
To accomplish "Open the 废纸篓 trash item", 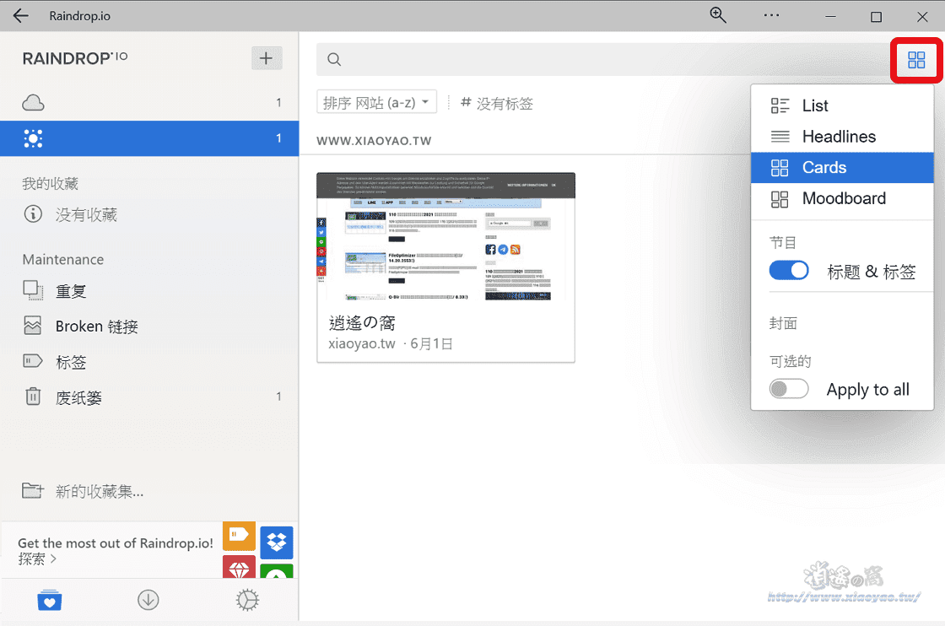I will pos(149,397).
